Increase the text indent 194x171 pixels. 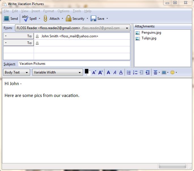[x=148, y=72]
